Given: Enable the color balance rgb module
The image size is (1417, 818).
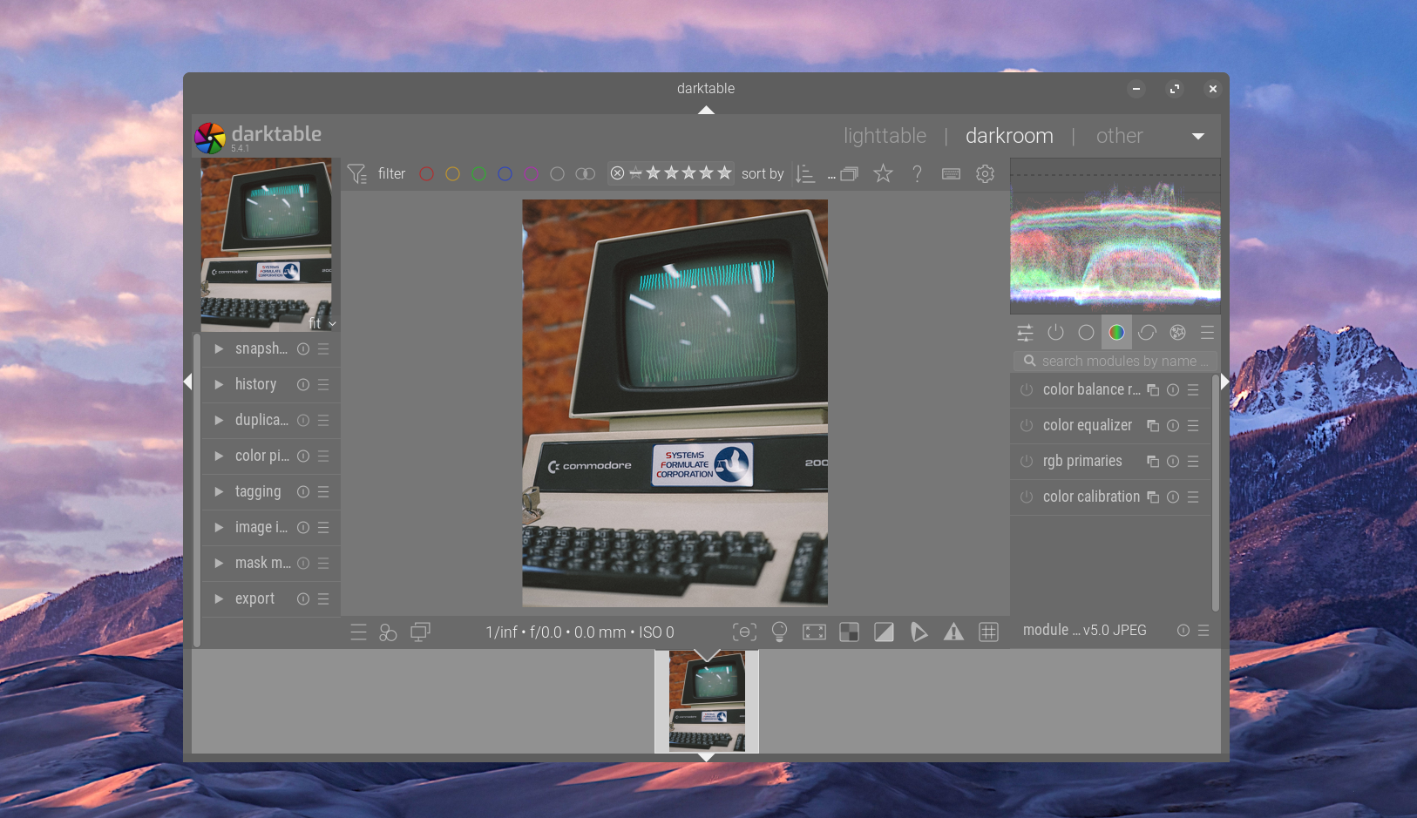Looking at the screenshot, I should click(1027, 389).
